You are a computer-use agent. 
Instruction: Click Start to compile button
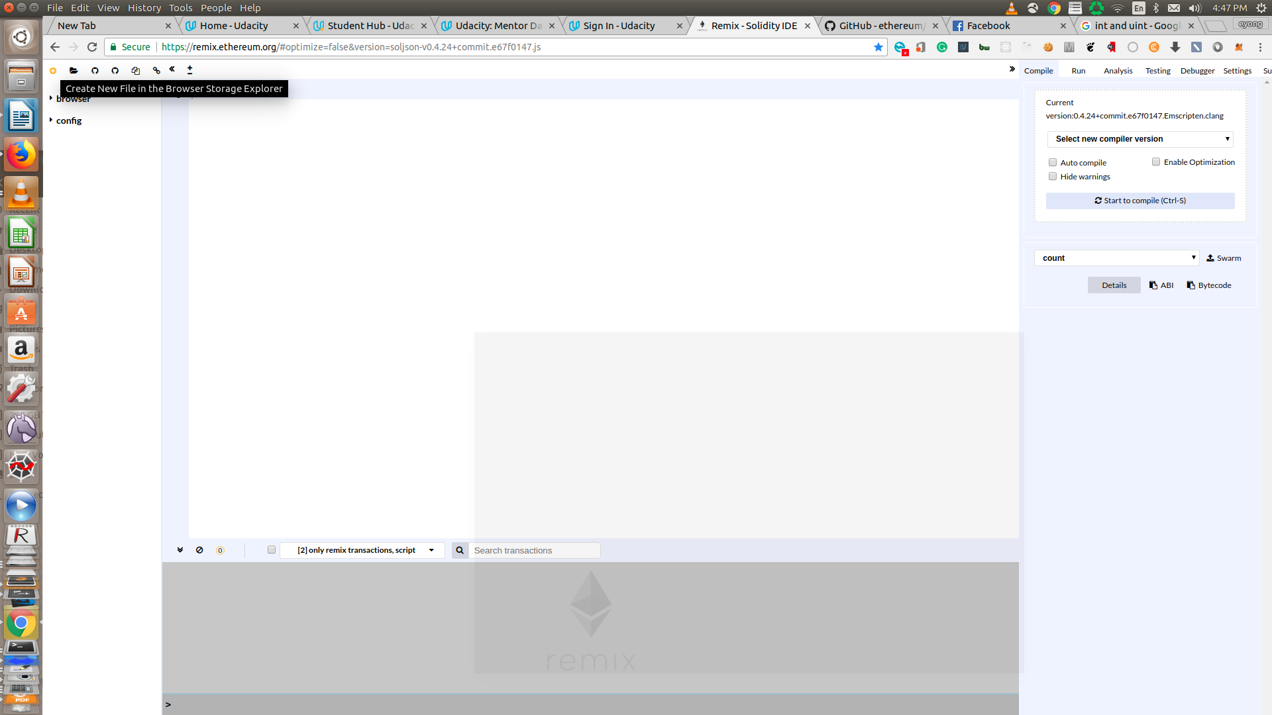pyautogui.click(x=1140, y=201)
